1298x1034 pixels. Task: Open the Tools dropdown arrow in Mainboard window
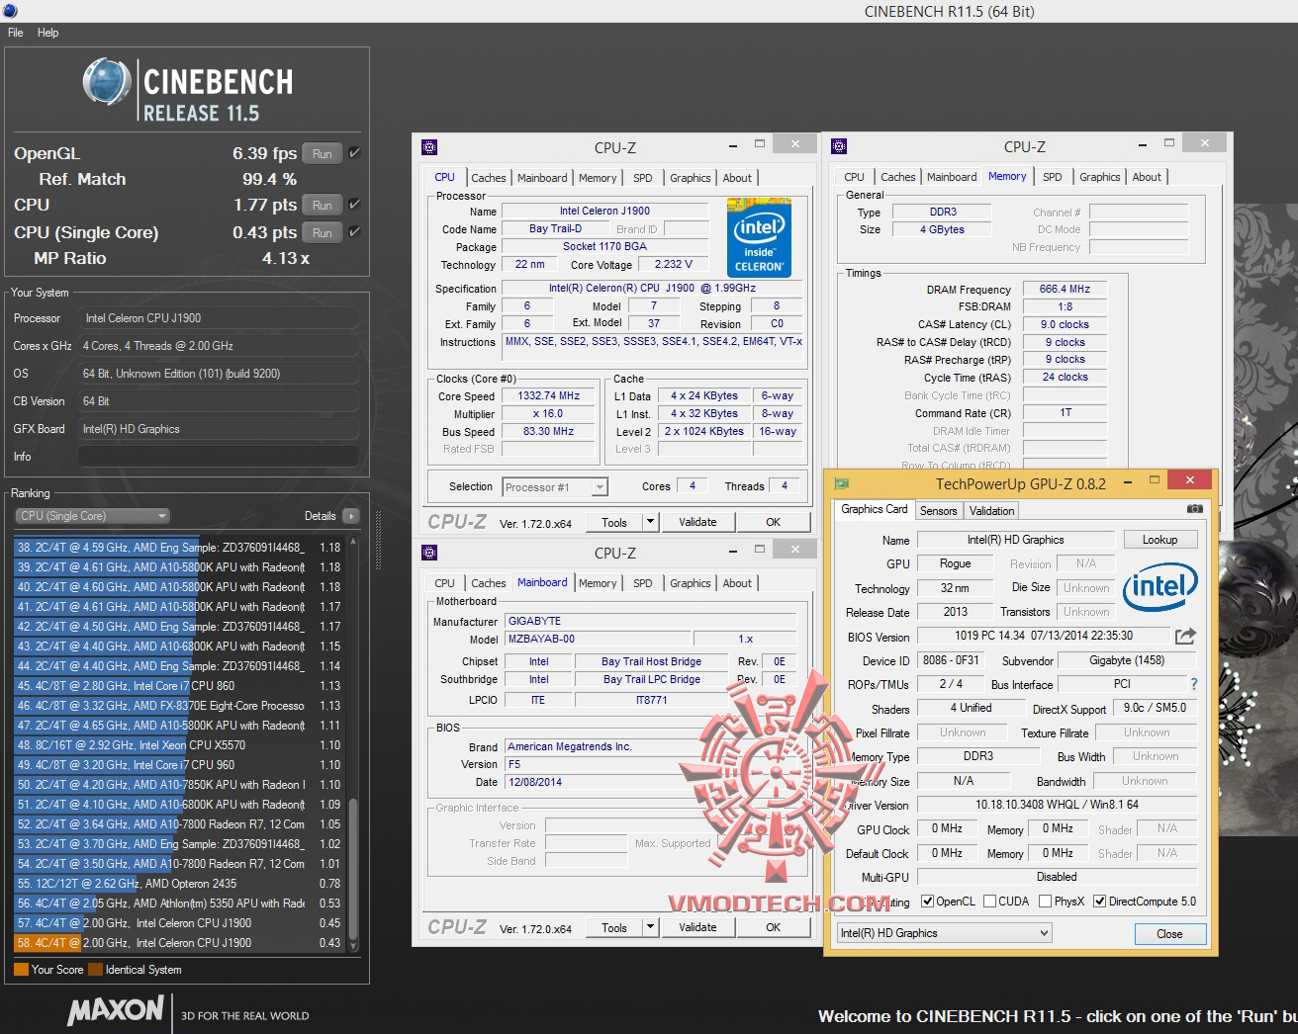point(650,927)
